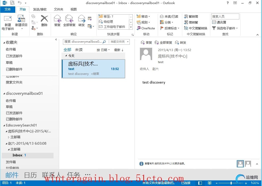This screenshot has height=186, width=262.
Task: Open Tasks (任务) in navigation bar
Action: pos(73,175)
